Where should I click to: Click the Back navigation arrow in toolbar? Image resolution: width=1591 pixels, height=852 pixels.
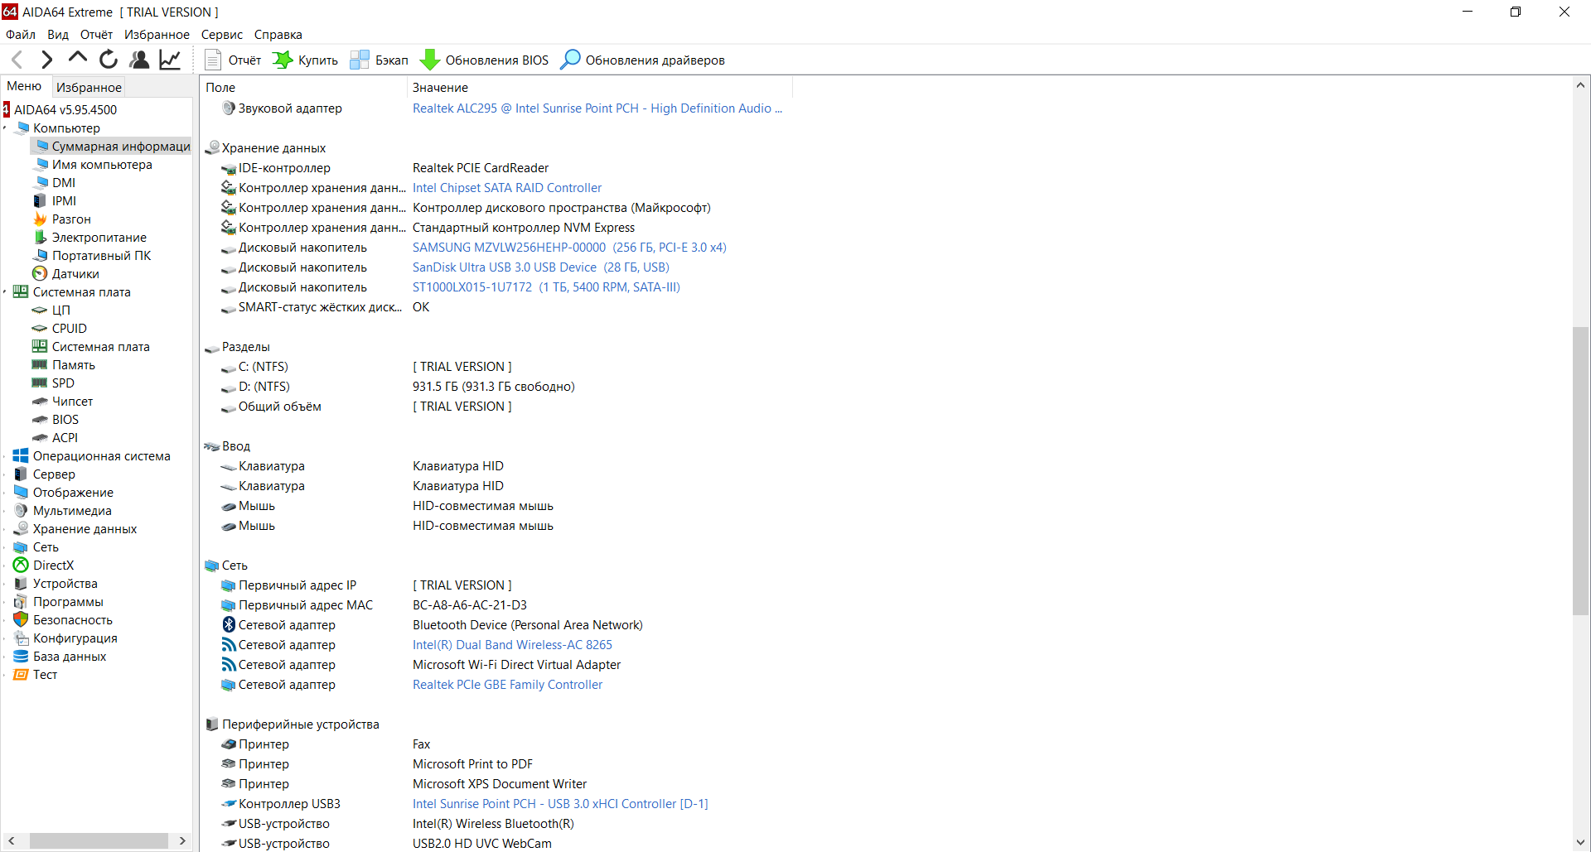[x=17, y=60]
